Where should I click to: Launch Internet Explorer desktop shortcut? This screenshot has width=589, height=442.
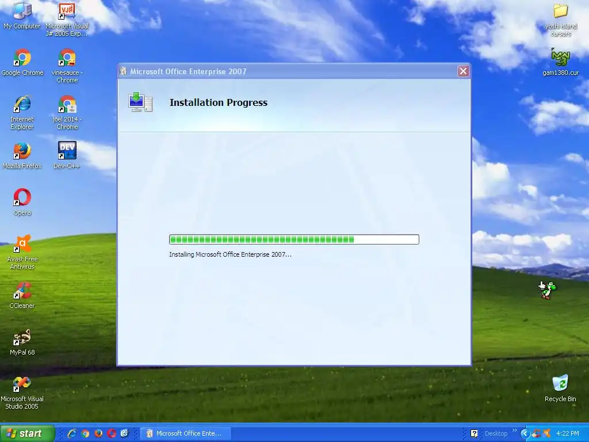22,112
